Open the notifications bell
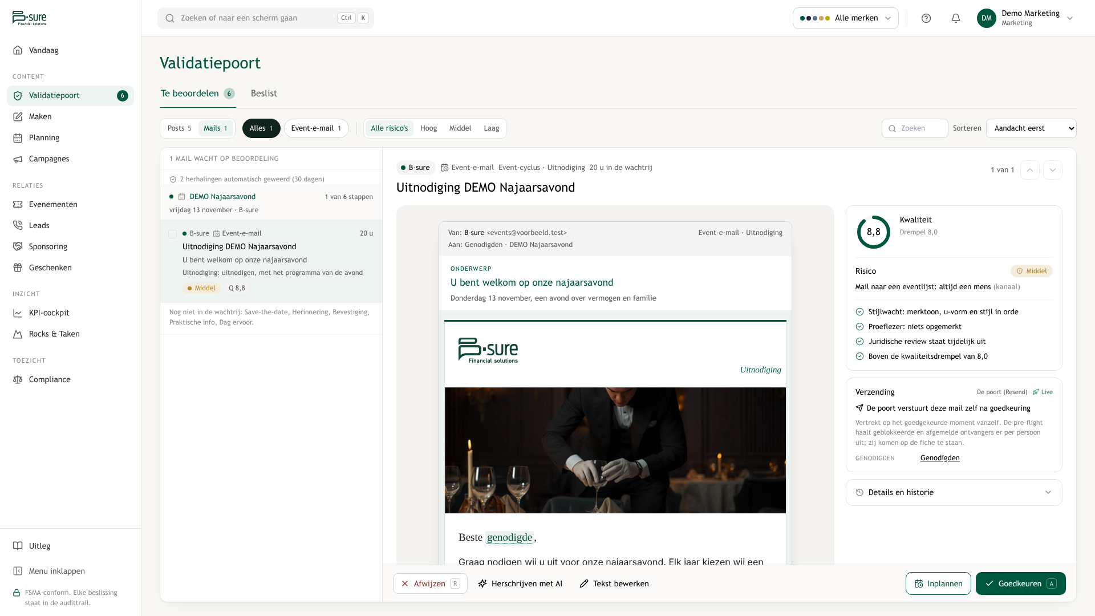This screenshot has height=616, width=1095. point(956,18)
